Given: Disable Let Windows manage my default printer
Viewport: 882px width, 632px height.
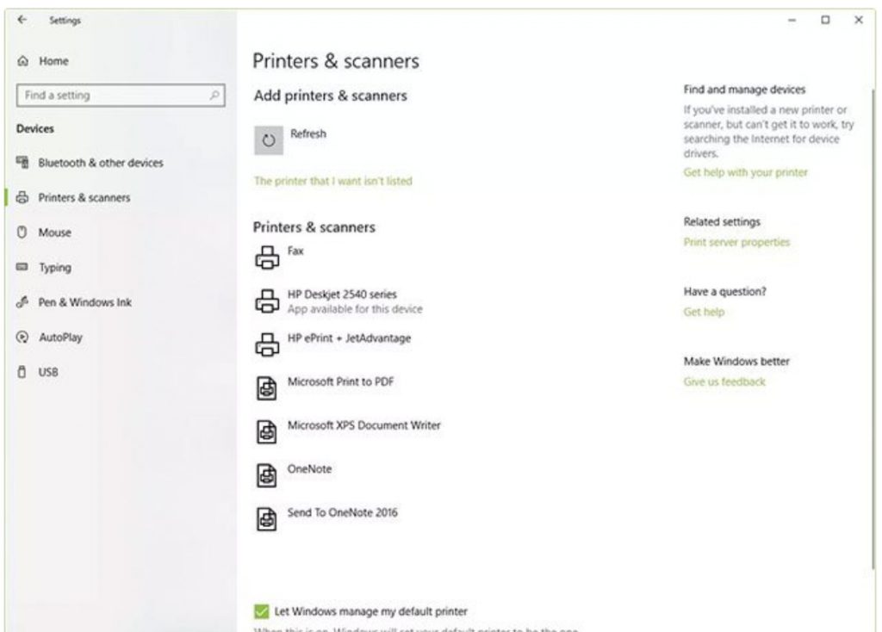Looking at the screenshot, I should tap(260, 611).
